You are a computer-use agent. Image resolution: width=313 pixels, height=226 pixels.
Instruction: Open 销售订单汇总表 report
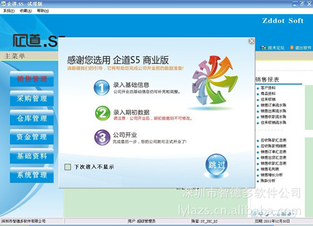pyautogui.click(x=274, y=152)
